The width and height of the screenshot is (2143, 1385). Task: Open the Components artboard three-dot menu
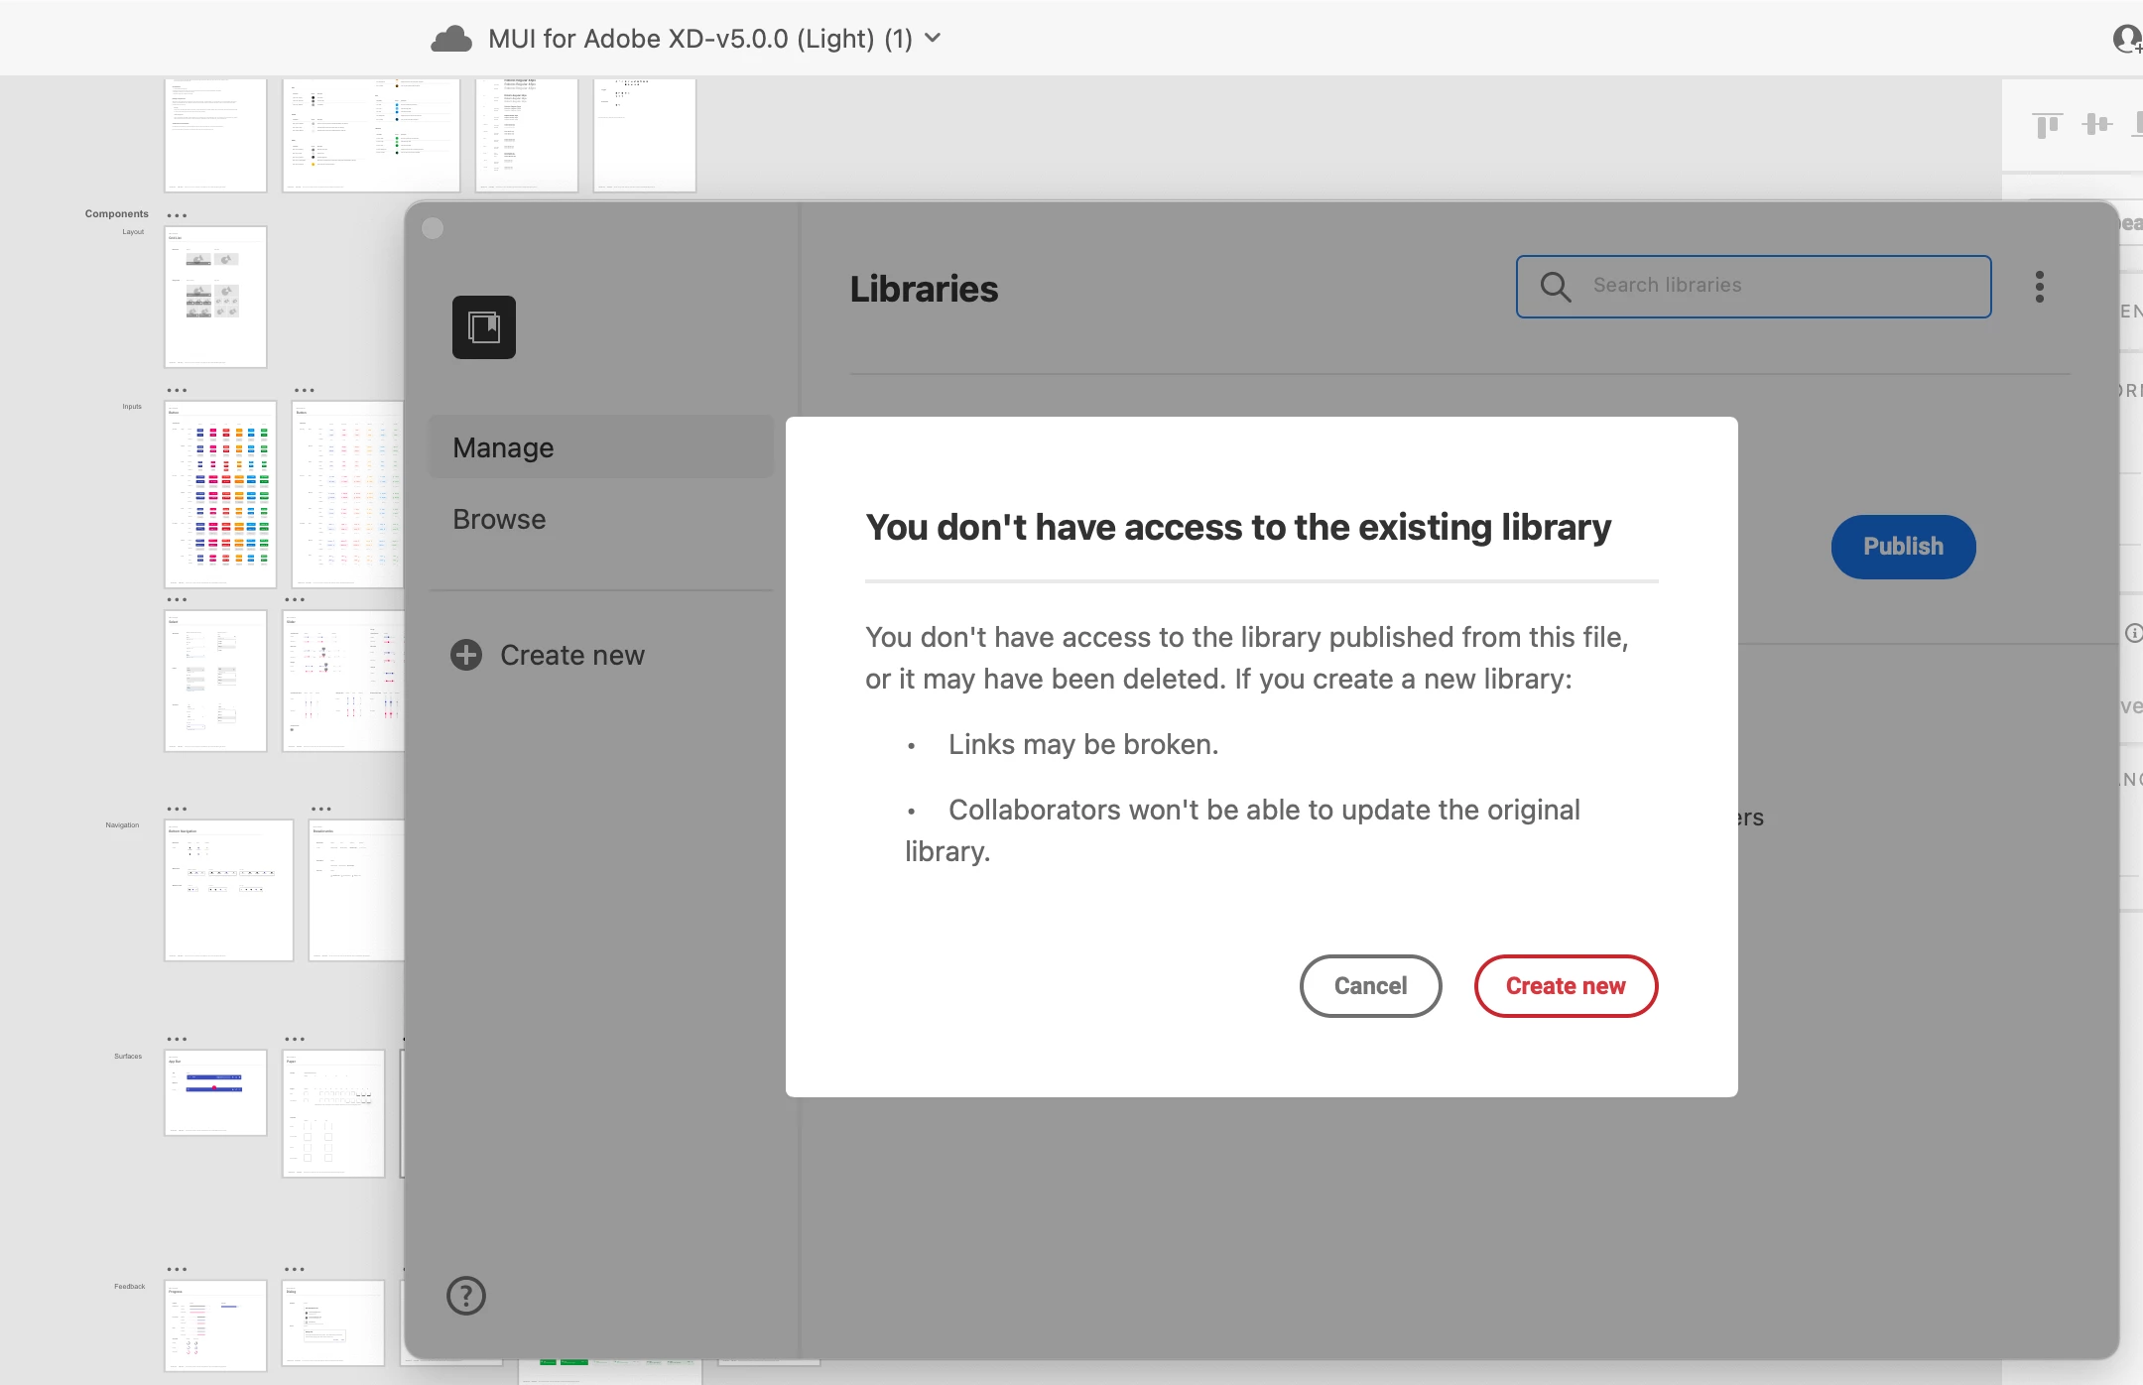(178, 215)
